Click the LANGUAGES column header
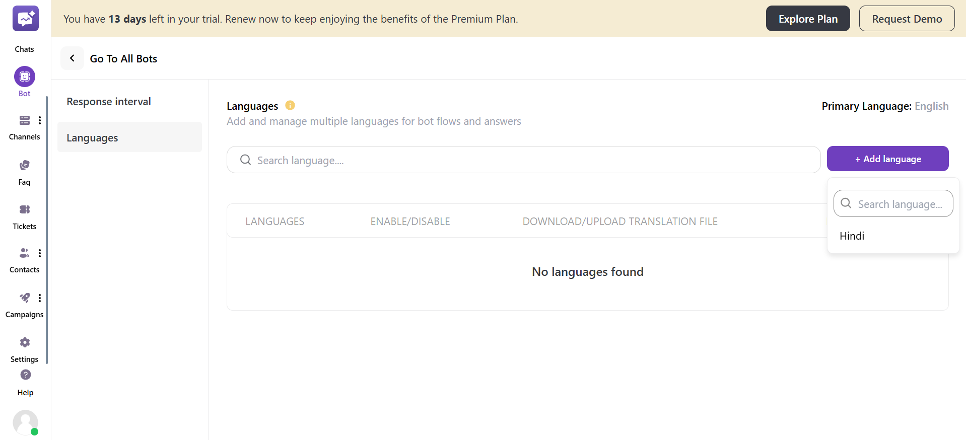Image resolution: width=966 pixels, height=440 pixels. point(274,222)
